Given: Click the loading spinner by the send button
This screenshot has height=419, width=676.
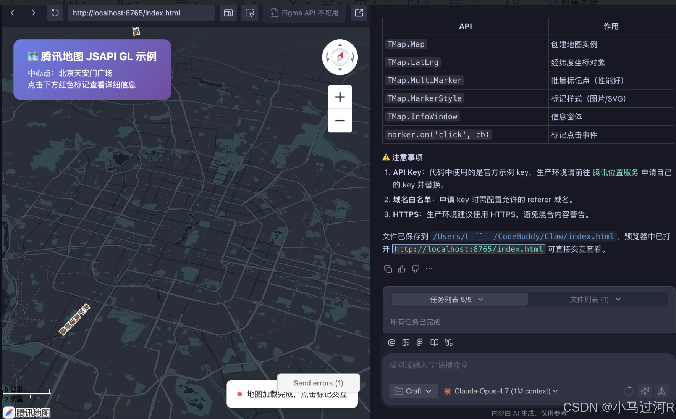Looking at the screenshot, I should point(628,391).
